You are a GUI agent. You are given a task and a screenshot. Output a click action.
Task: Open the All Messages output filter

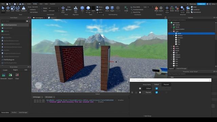click(x=38, y=97)
